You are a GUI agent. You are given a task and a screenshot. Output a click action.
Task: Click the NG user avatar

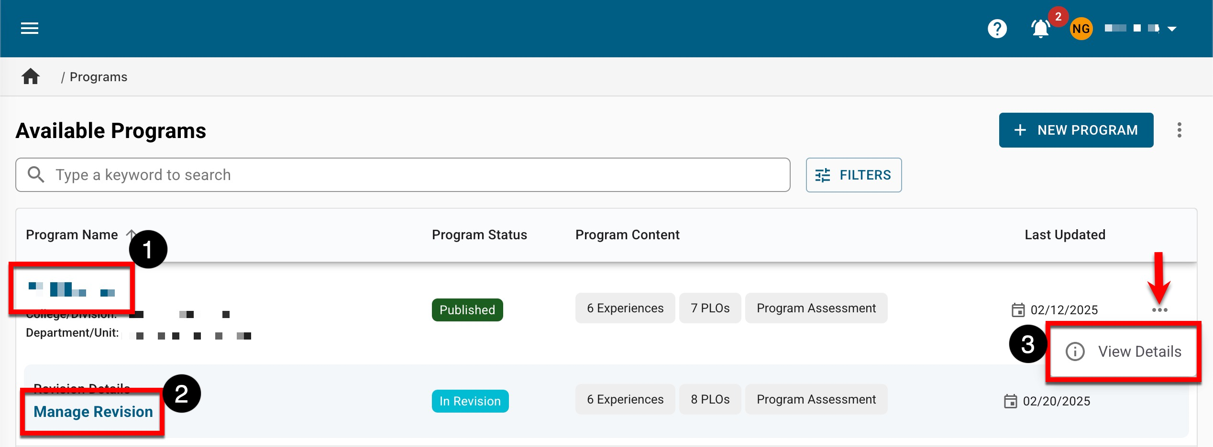pyautogui.click(x=1081, y=29)
